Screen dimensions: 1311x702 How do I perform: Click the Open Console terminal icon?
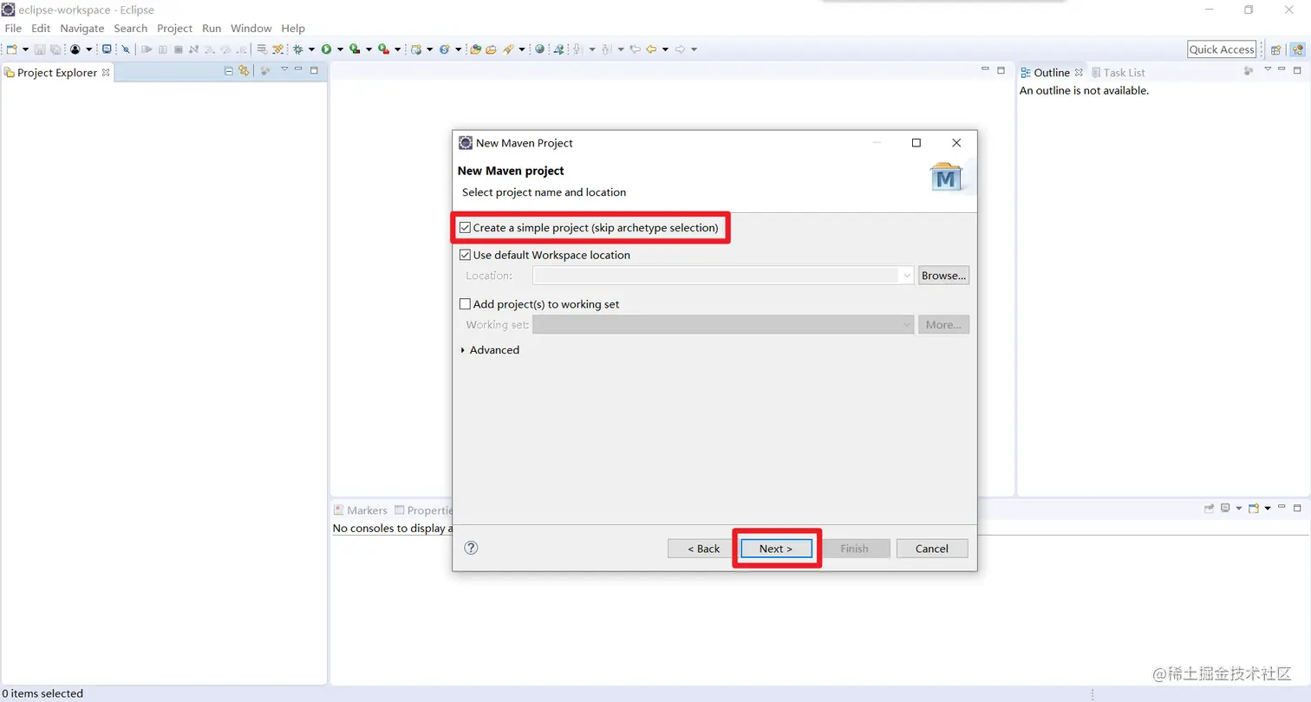(x=107, y=49)
